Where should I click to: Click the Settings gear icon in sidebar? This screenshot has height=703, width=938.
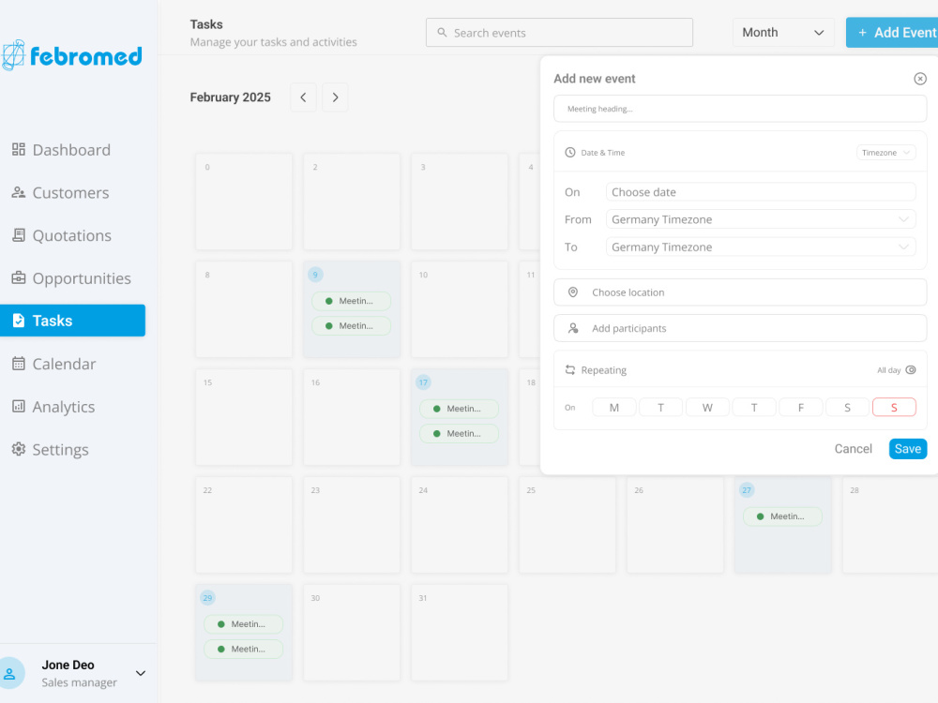19,449
